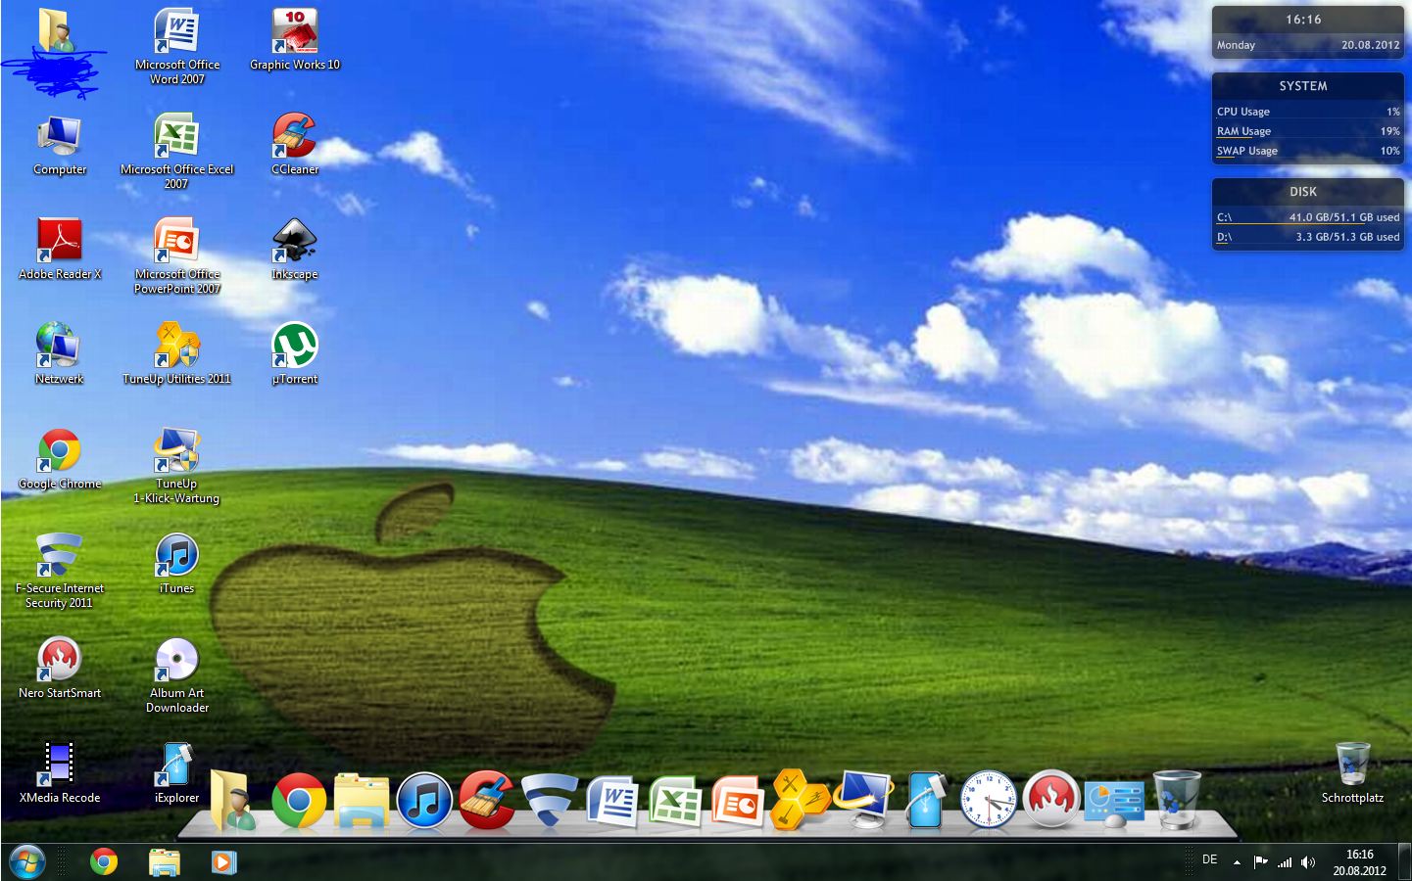Select Microsoft Office PowerPoint 2007 desktop shortcut
The image size is (1412, 881).
click(x=177, y=256)
